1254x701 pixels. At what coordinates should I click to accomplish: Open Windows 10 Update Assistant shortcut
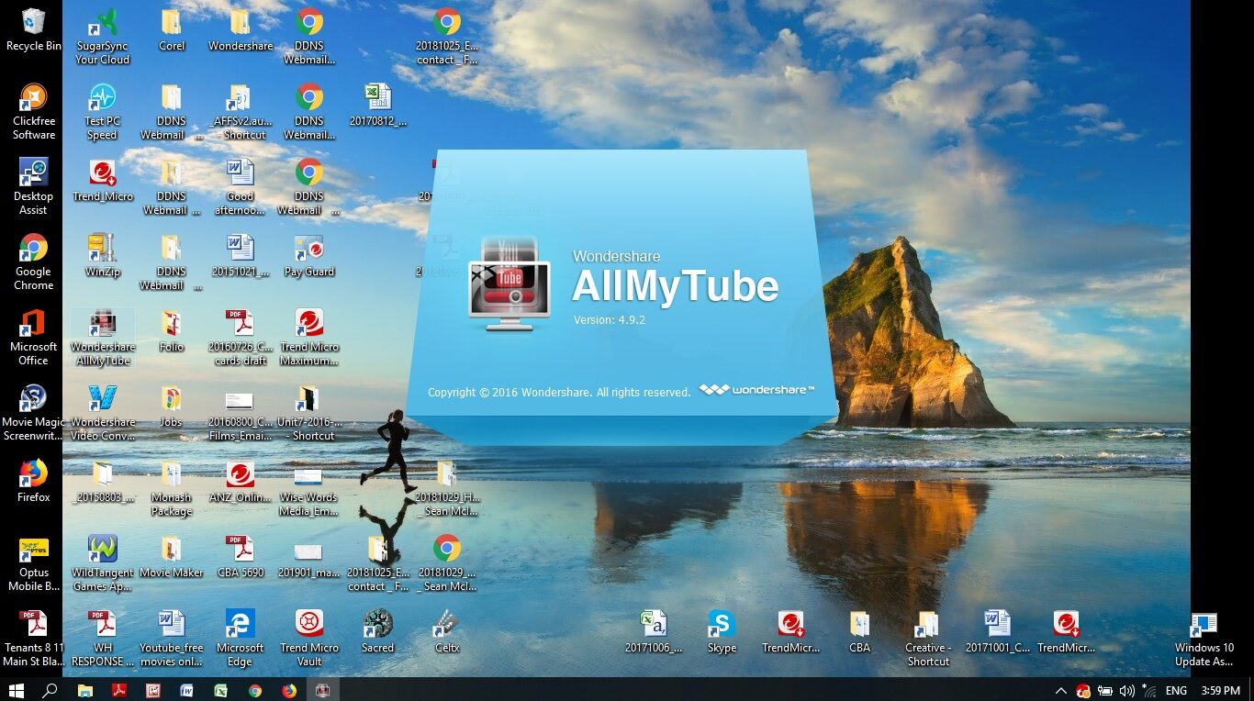click(x=1204, y=639)
